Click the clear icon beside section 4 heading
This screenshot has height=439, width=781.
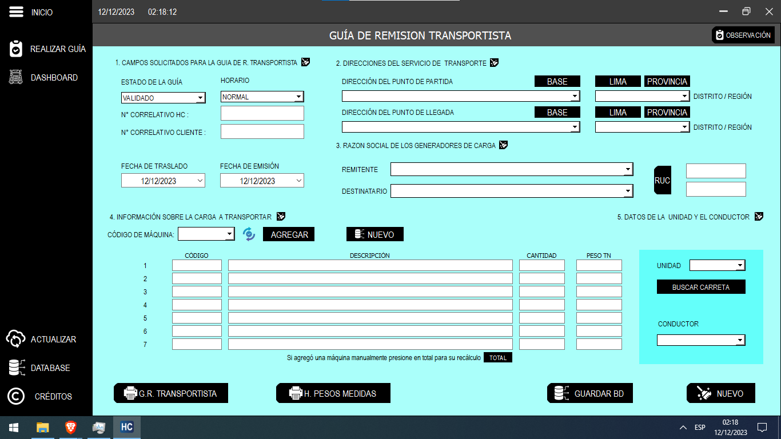point(281,217)
